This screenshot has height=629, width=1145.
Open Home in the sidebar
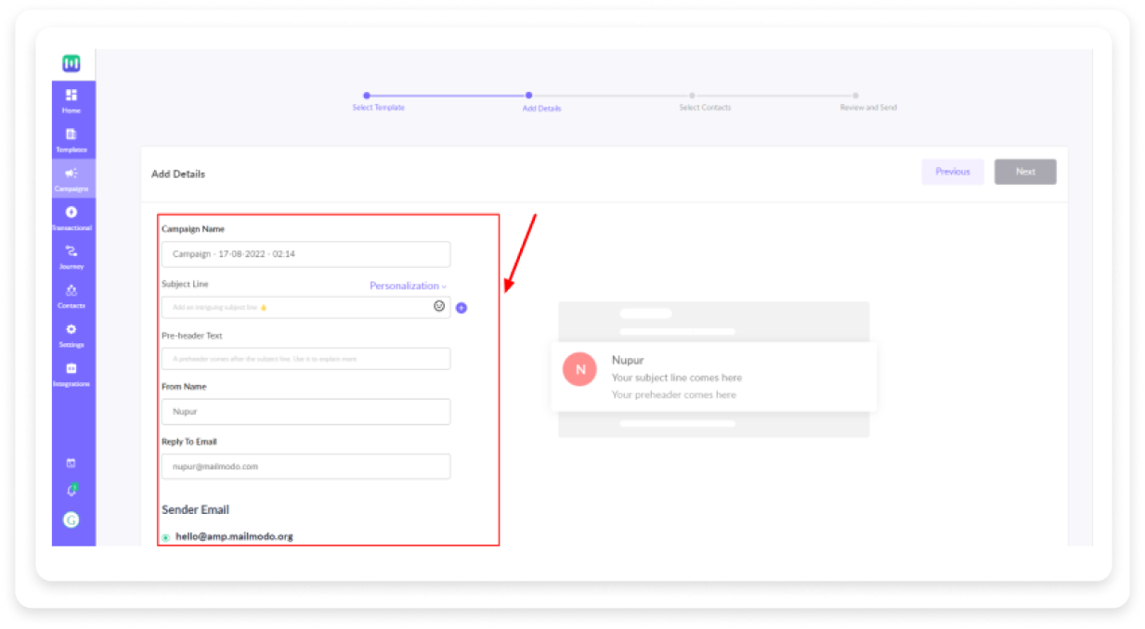pos(72,100)
